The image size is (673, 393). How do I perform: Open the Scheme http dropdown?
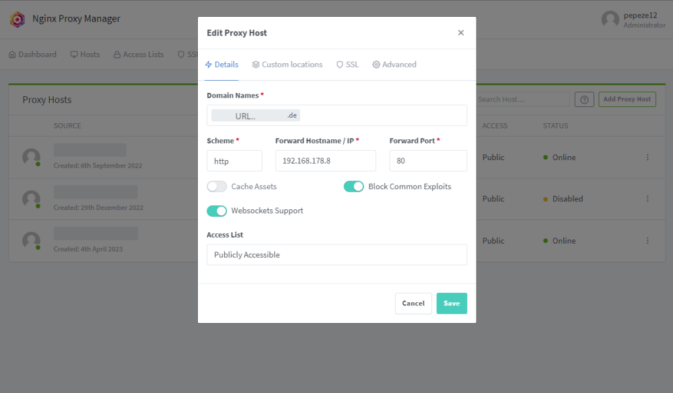[x=234, y=161]
